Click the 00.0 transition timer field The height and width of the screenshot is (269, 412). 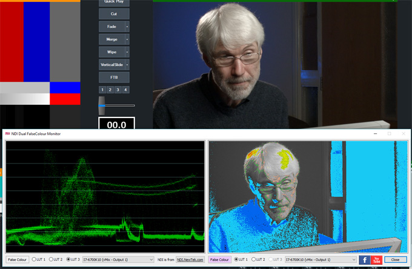[x=117, y=124]
